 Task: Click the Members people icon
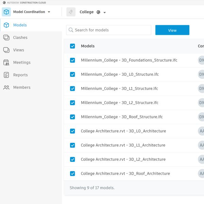coord(6,87)
